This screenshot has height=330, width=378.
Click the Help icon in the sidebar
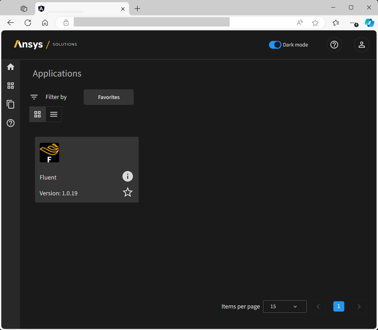10,123
